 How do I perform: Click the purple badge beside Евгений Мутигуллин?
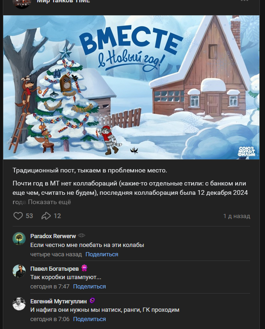point(92,301)
